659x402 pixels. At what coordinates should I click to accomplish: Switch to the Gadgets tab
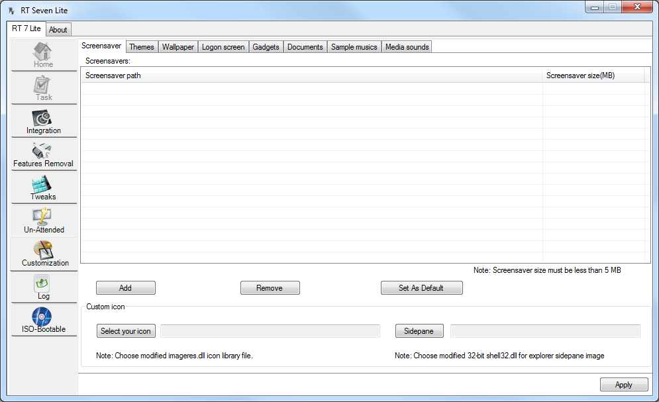pos(266,47)
